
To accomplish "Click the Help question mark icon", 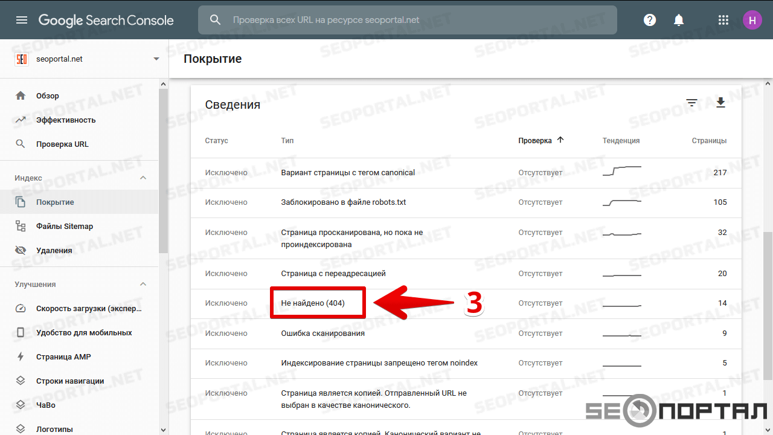I will [x=650, y=20].
